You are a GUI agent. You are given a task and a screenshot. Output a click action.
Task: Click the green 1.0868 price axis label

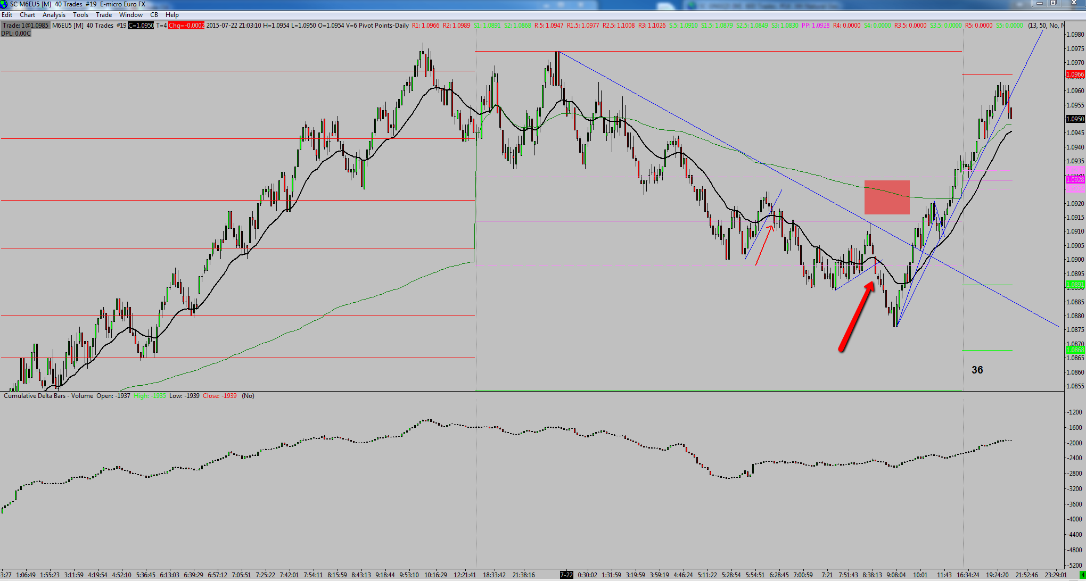pos(1075,350)
